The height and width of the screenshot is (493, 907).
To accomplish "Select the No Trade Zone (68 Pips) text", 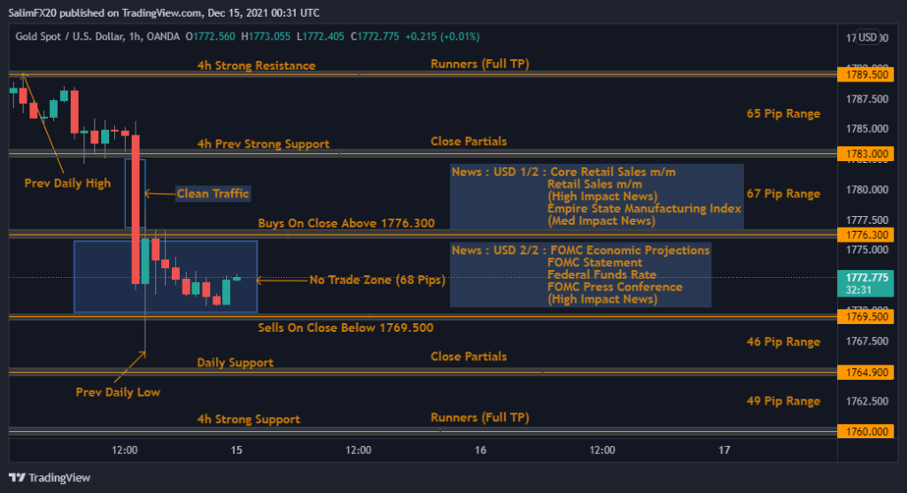I will pos(376,280).
